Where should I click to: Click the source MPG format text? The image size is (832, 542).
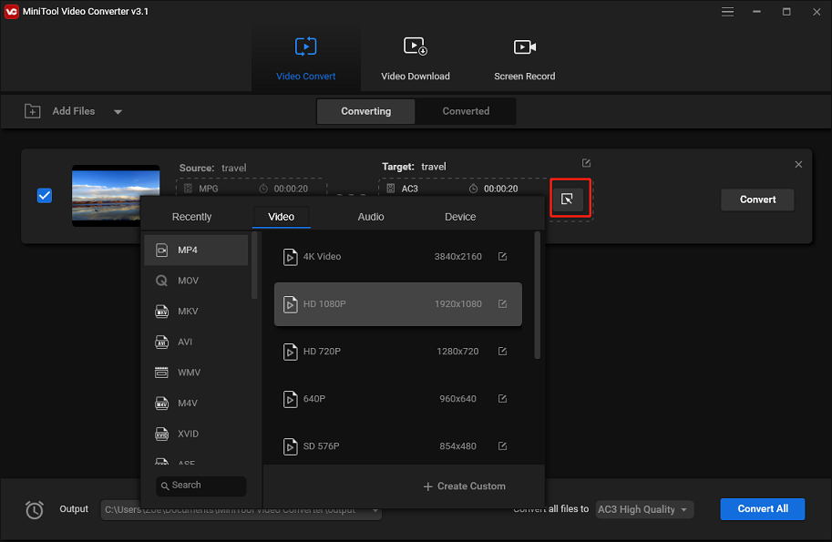pos(209,189)
